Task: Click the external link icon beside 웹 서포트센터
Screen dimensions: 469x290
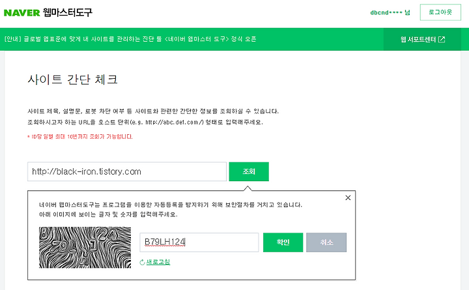Action: (442, 39)
